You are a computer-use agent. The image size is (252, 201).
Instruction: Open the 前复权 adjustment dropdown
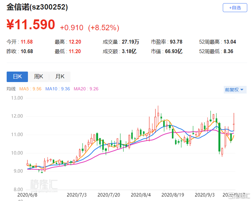click(x=235, y=90)
